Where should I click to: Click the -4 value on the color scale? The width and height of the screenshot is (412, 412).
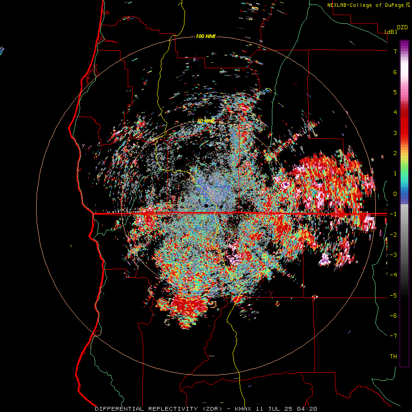pyautogui.click(x=393, y=275)
